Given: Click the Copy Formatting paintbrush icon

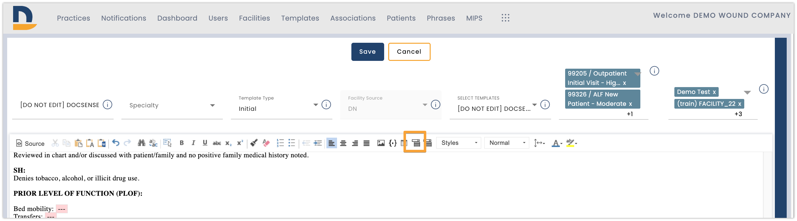Looking at the screenshot, I should (254, 143).
